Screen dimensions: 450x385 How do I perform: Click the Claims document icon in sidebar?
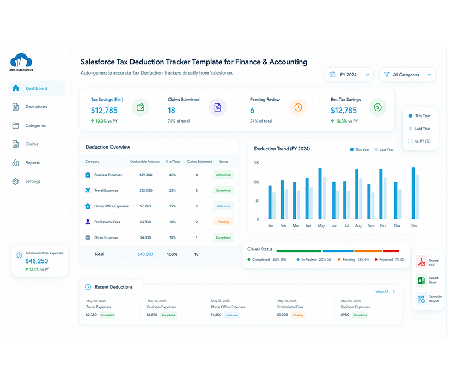click(x=15, y=144)
